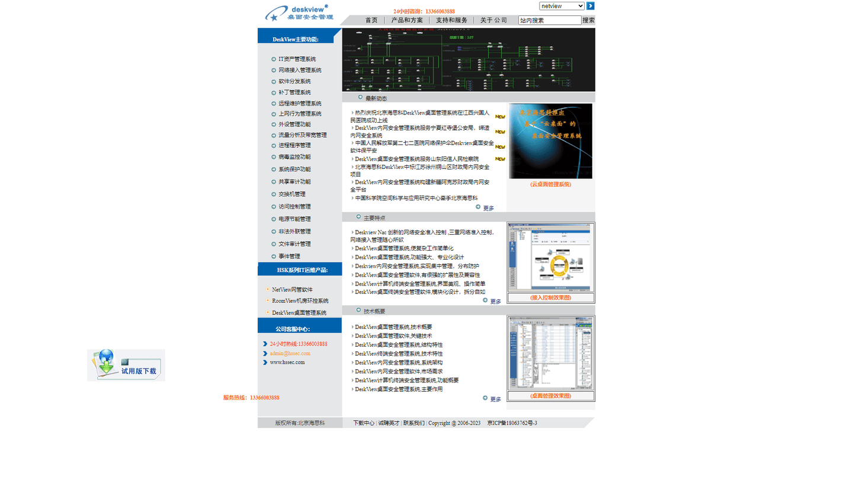This screenshot has height=480, width=853.
Task: Open the 接入控制效果图 thumbnail image
Action: point(550,257)
